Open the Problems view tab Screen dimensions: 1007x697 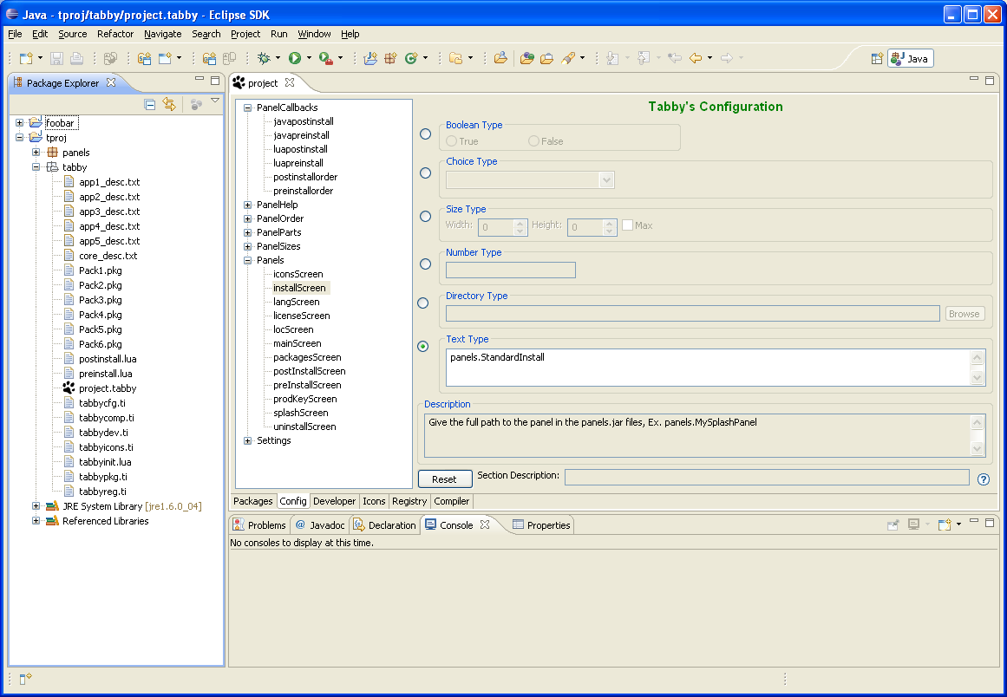tap(259, 525)
